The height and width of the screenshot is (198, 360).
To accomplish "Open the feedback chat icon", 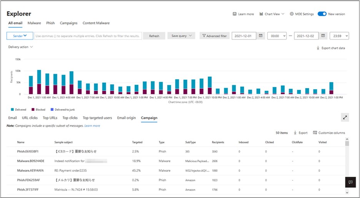I will click(350, 182).
